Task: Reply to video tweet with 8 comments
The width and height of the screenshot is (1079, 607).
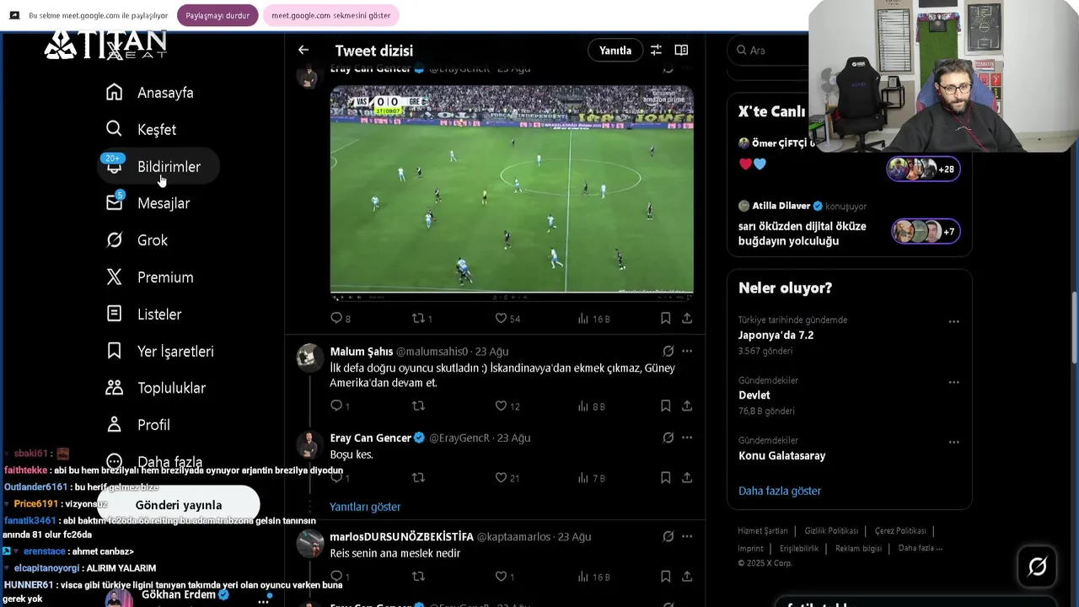Action: tap(341, 319)
